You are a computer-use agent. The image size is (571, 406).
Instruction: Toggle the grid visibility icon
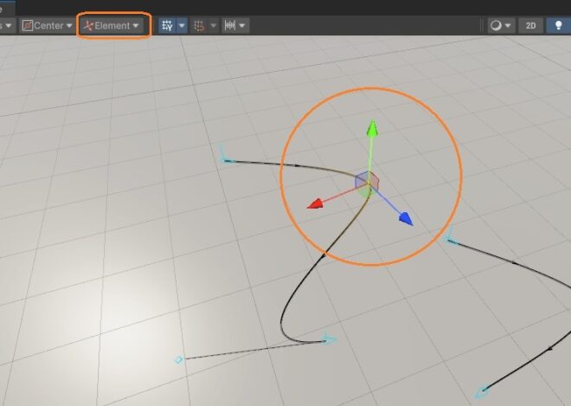pos(168,25)
